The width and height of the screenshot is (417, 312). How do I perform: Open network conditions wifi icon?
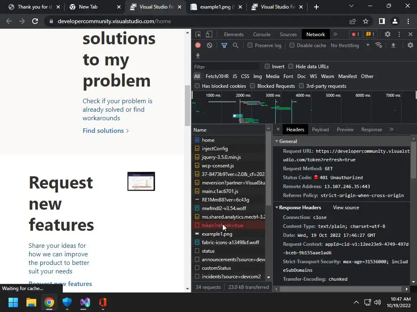379,45
